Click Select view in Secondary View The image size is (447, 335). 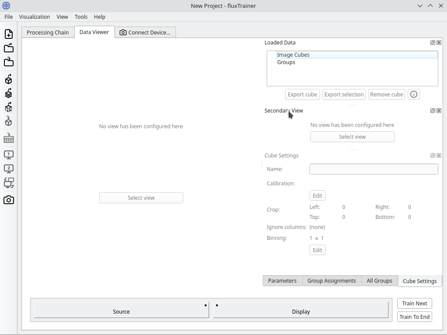pyautogui.click(x=352, y=137)
